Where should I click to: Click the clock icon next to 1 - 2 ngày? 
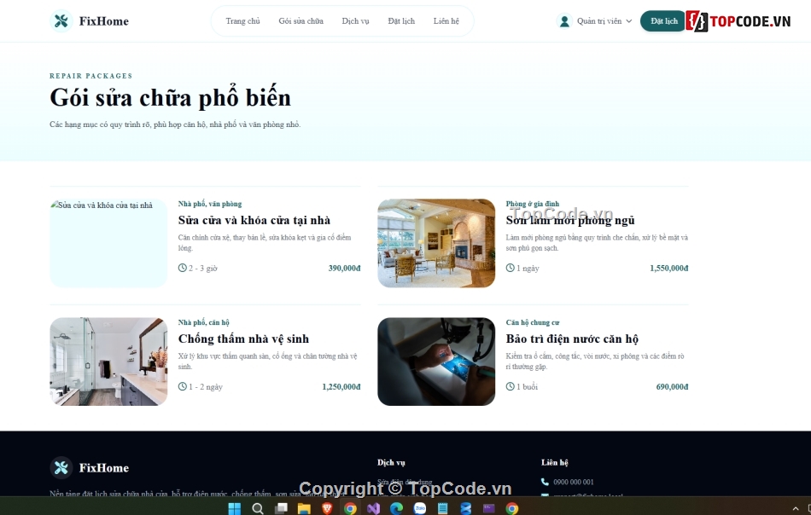click(182, 386)
